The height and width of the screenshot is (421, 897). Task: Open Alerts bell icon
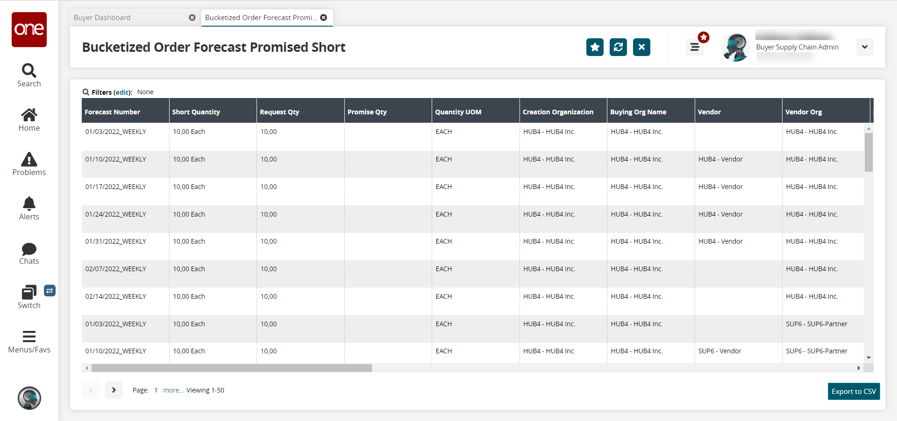coord(29,204)
